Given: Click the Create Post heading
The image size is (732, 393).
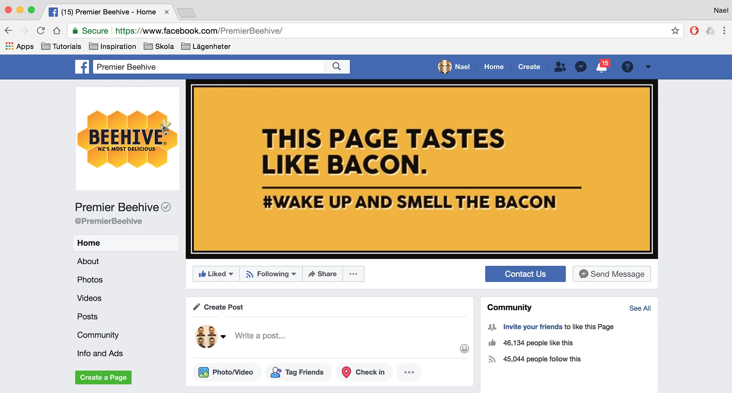Looking at the screenshot, I should click(223, 307).
